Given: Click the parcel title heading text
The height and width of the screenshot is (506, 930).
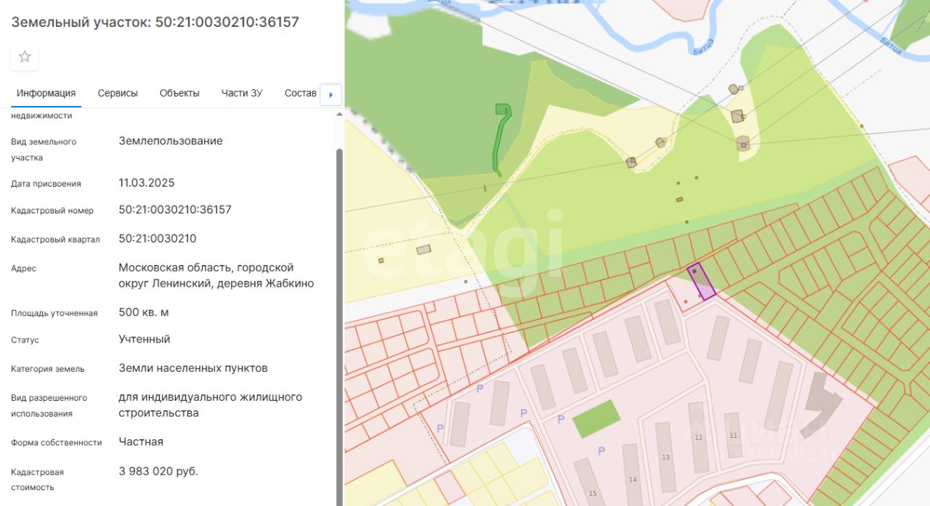Looking at the screenshot, I should click(155, 22).
